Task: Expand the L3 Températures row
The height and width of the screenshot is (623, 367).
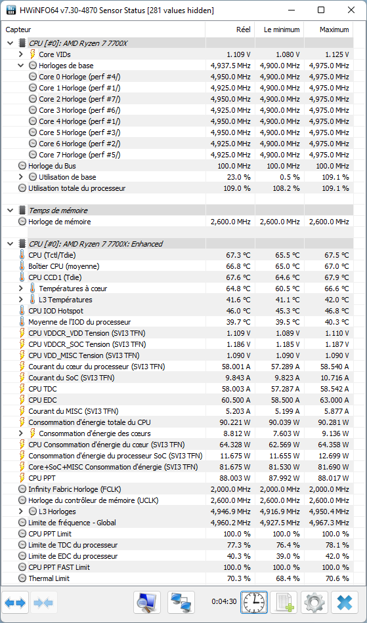Action: 21,300
